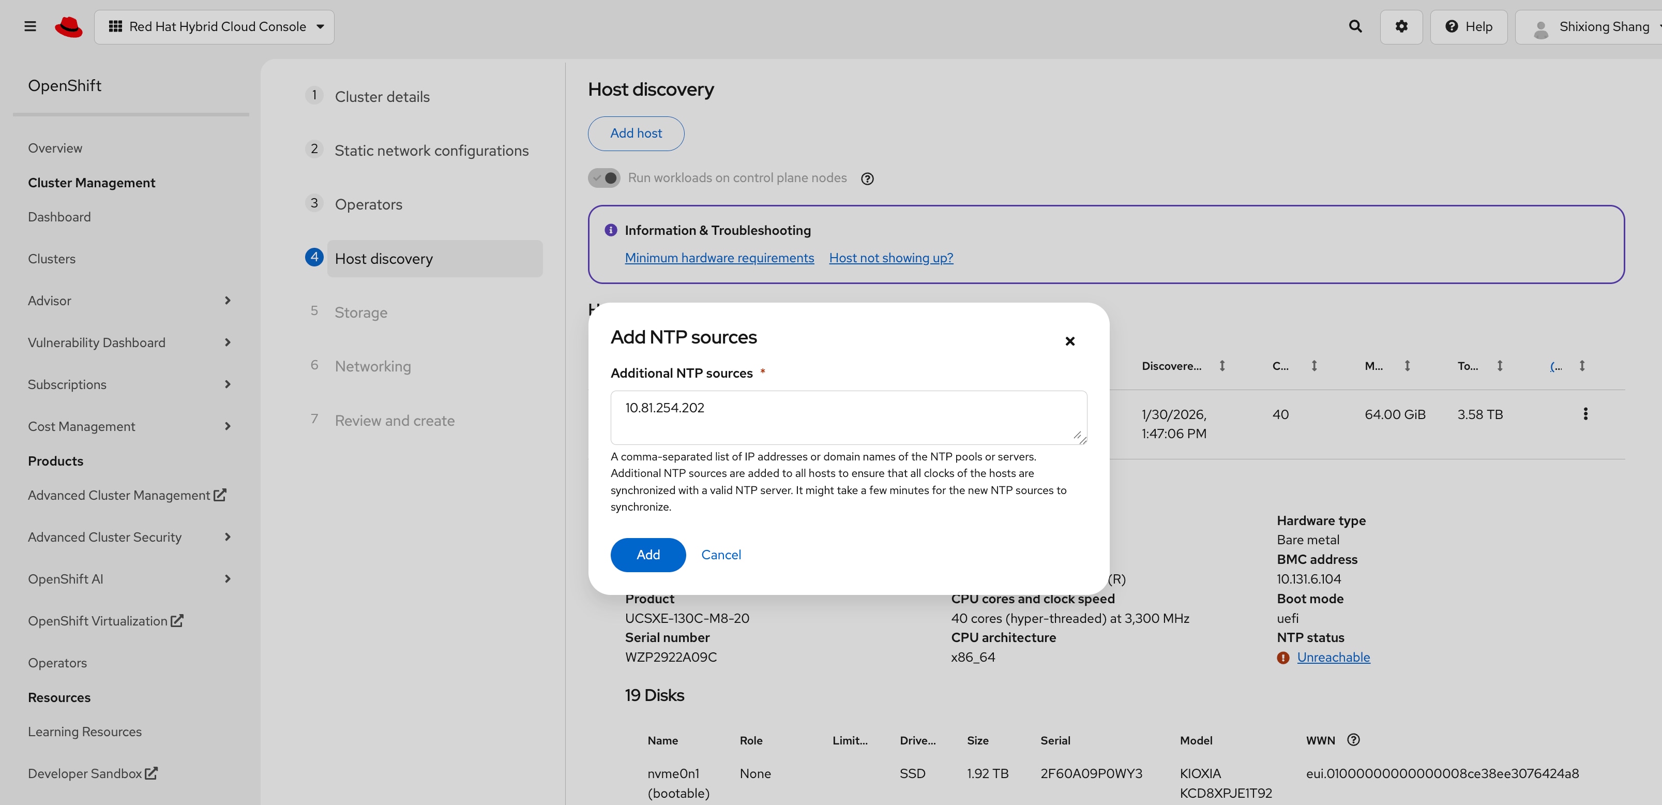Sort by last truncated link column
This screenshot has height=805, width=1662.
pos(1582,366)
